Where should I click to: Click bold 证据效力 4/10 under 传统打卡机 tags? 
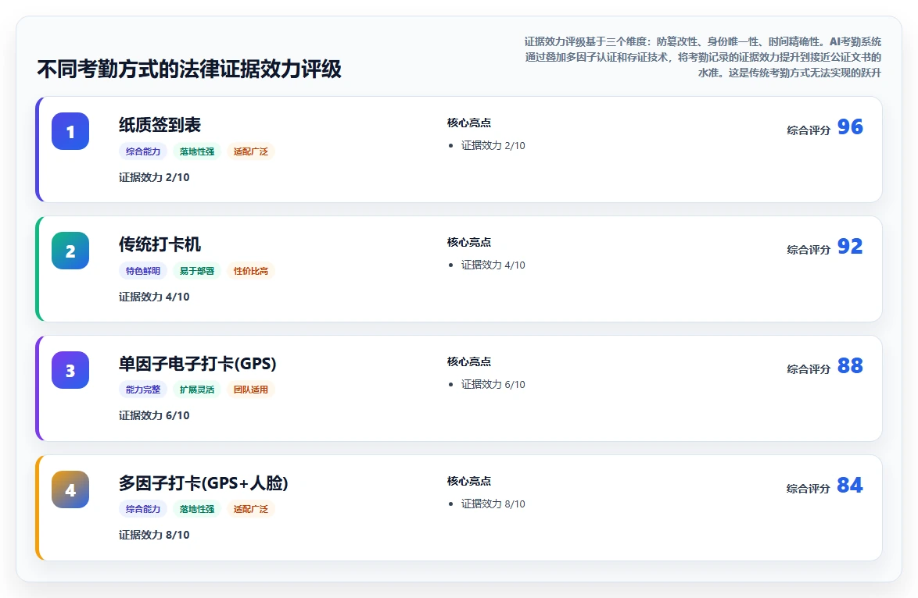(154, 297)
